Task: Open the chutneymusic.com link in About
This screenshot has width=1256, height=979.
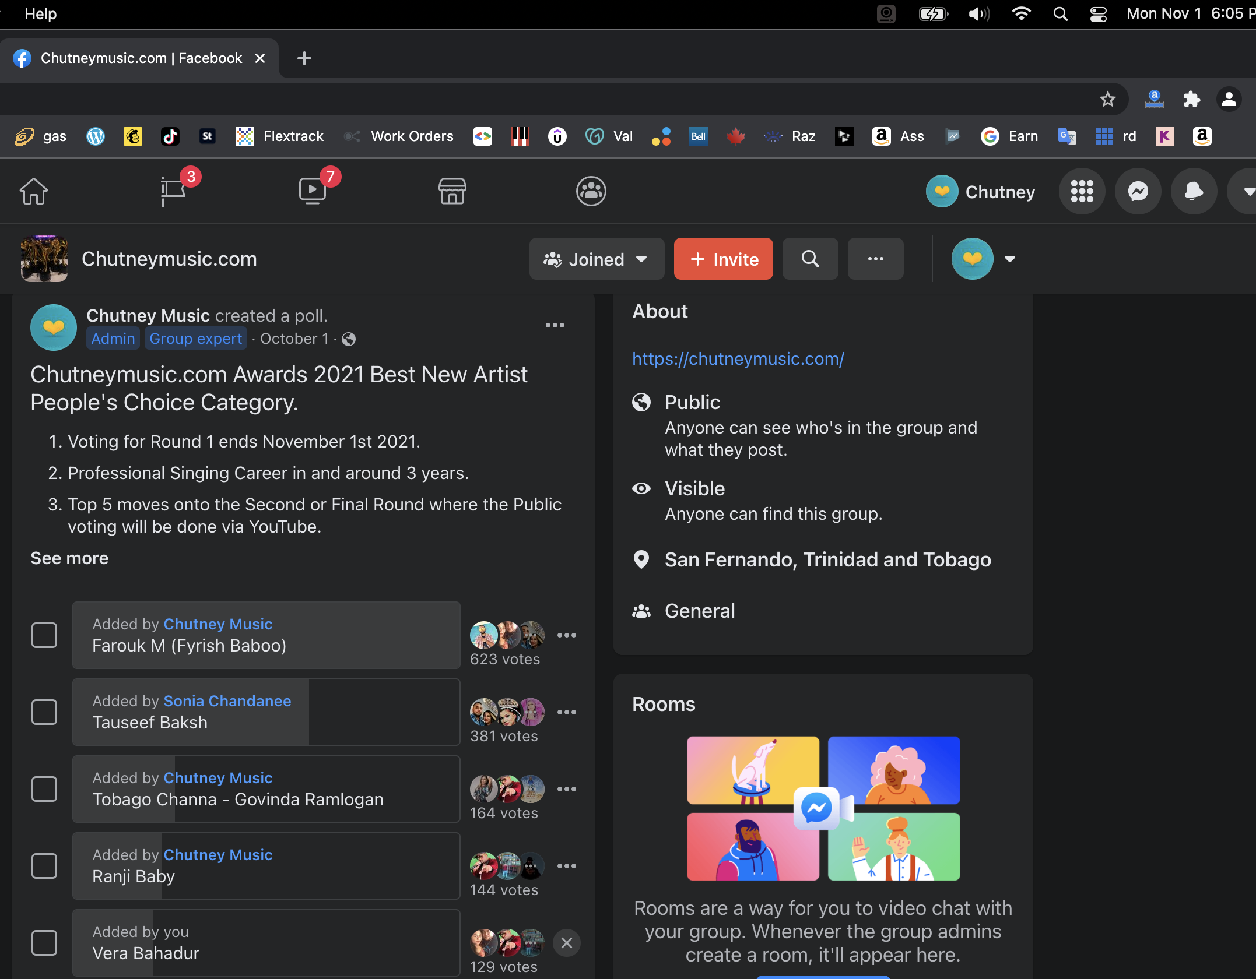Action: tap(738, 359)
